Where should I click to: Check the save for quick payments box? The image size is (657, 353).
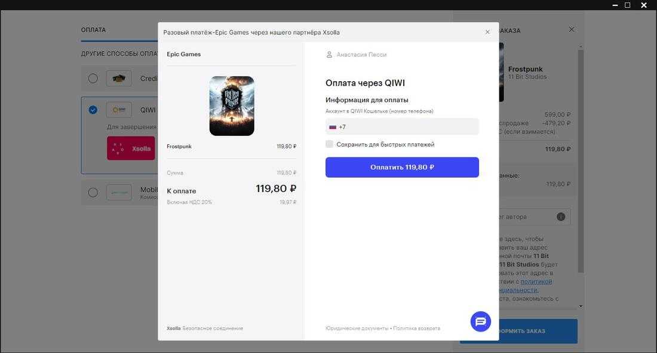pyautogui.click(x=330, y=144)
